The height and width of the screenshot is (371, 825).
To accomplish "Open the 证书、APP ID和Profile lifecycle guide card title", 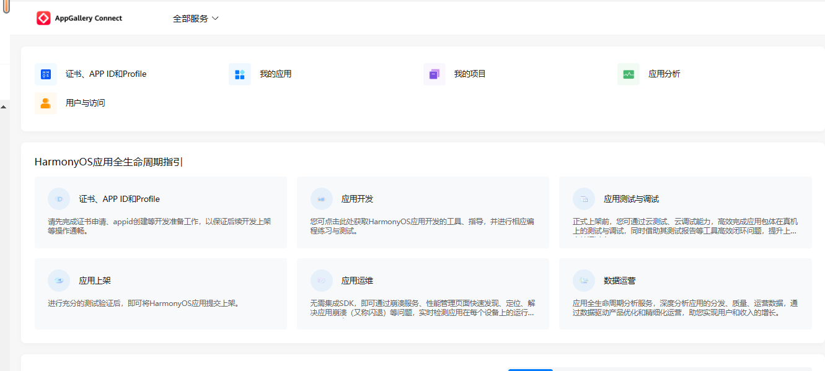I will click(120, 199).
